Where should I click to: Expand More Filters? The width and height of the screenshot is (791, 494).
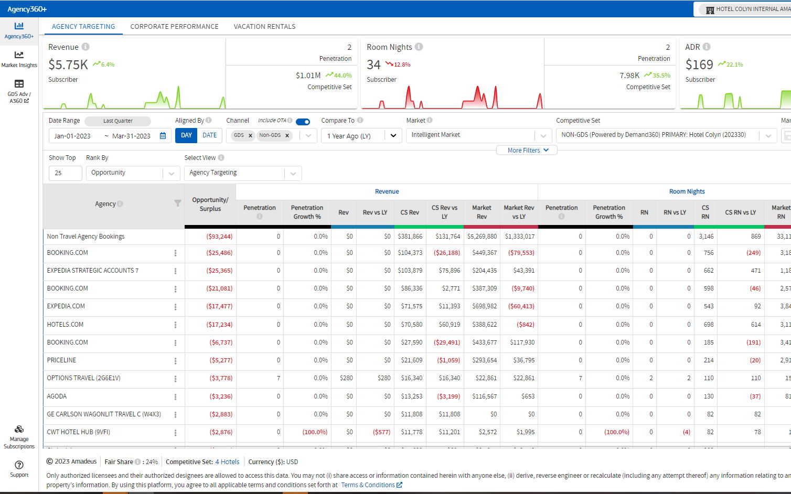pyautogui.click(x=527, y=151)
